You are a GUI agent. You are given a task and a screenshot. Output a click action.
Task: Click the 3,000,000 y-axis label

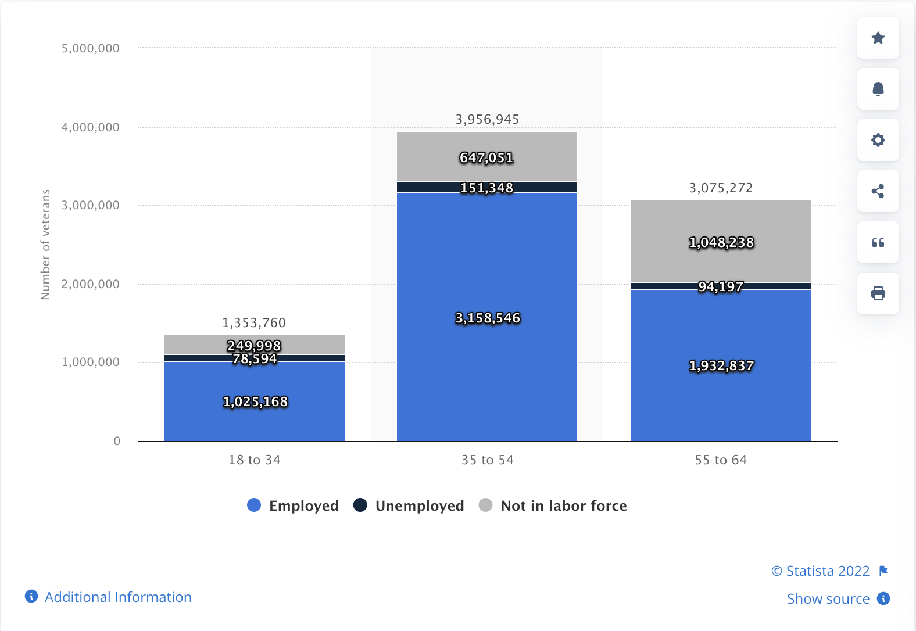click(x=91, y=205)
